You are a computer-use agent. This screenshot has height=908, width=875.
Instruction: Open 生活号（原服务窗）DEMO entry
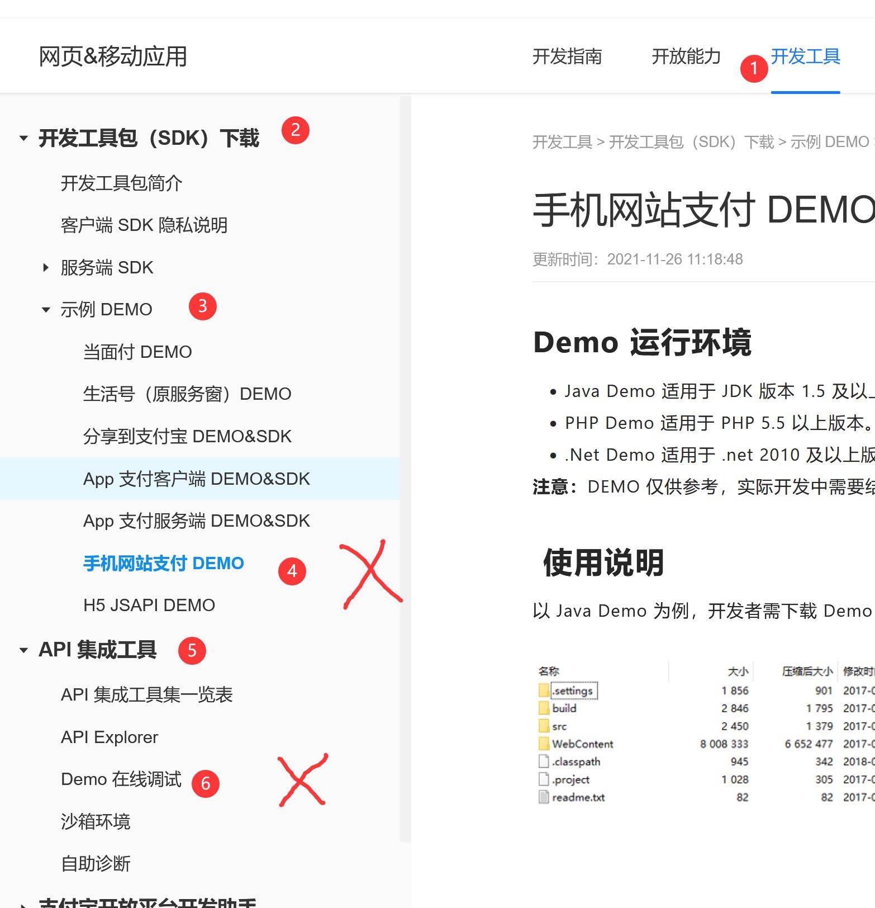(187, 394)
